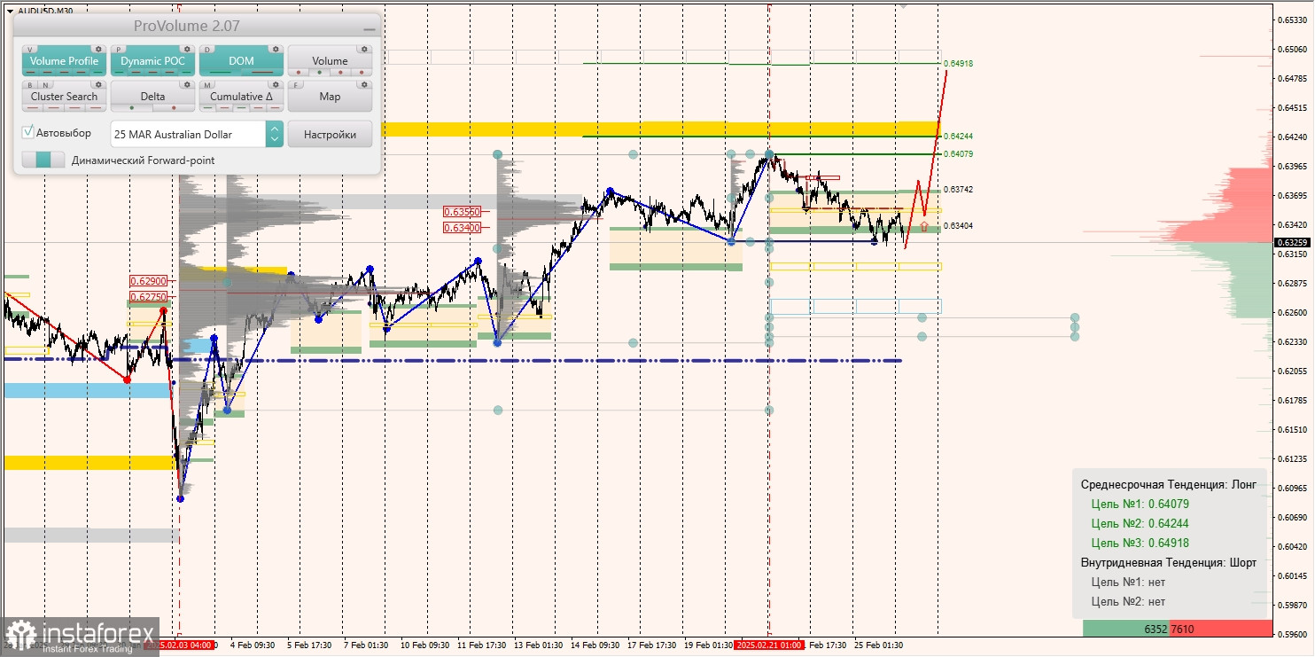Click the small red up arrow marker
1315x657 pixels.
(924, 227)
